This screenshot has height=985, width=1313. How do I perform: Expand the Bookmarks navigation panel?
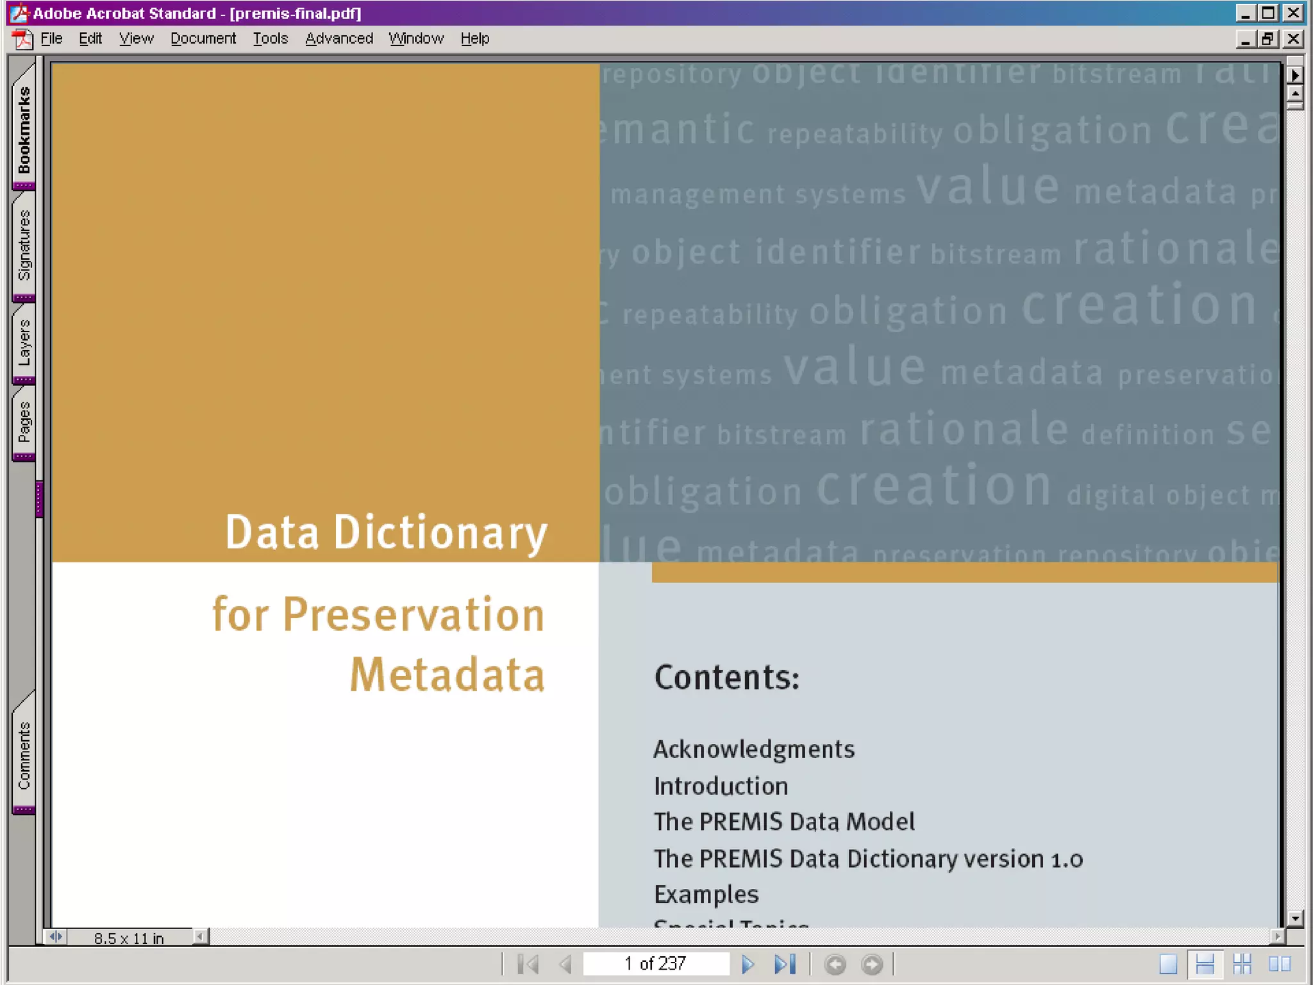tap(24, 129)
